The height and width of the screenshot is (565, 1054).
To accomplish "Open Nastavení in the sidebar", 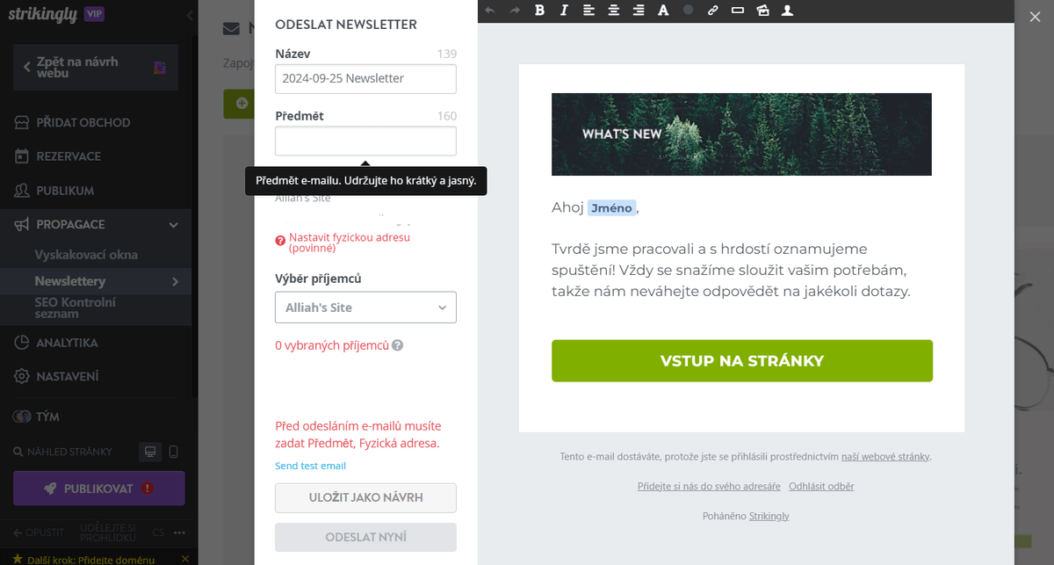I will coord(67,376).
